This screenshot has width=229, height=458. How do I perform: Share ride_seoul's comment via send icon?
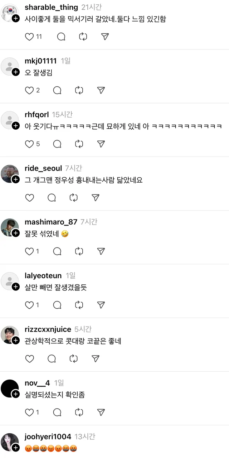[95, 198]
